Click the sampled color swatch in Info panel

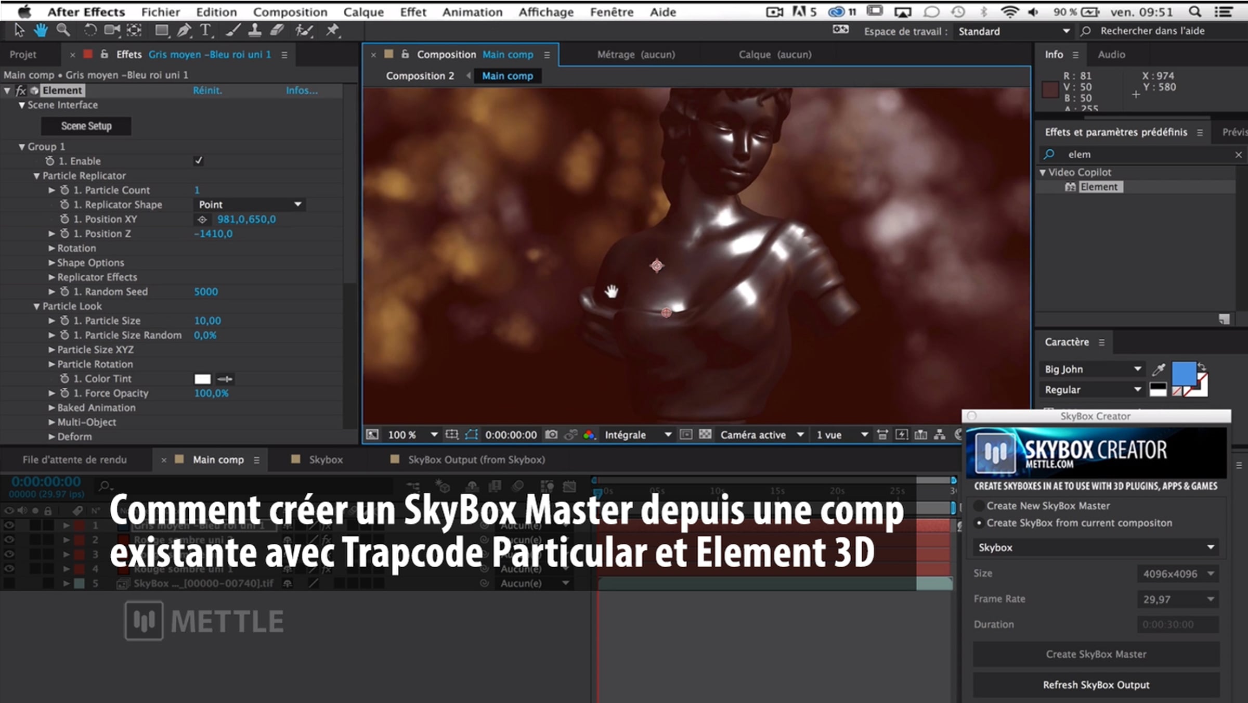(x=1050, y=90)
